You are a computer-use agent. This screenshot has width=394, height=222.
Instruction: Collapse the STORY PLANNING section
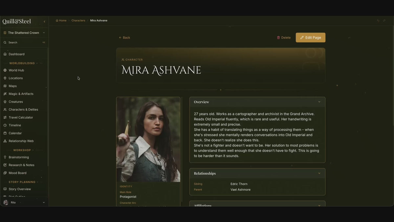[x=23, y=182]
